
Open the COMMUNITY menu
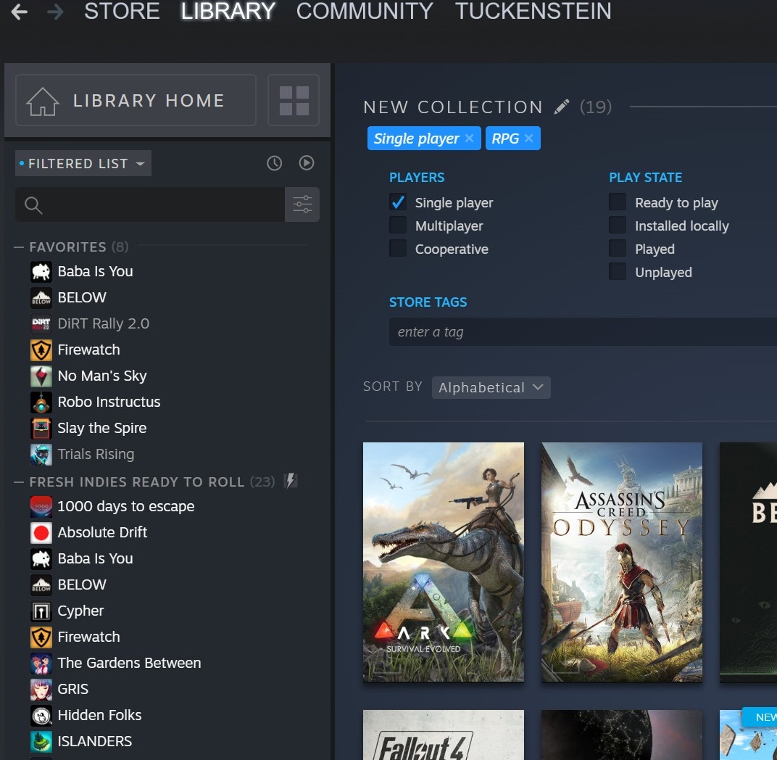coord(364,12)
